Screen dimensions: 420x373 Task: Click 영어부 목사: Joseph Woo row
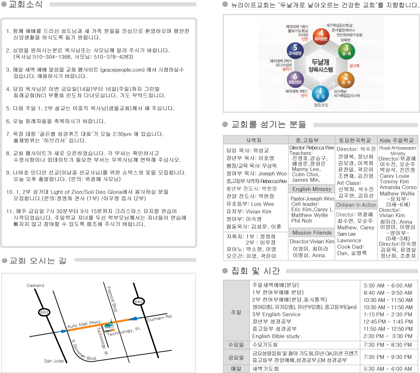coord(257,173)
